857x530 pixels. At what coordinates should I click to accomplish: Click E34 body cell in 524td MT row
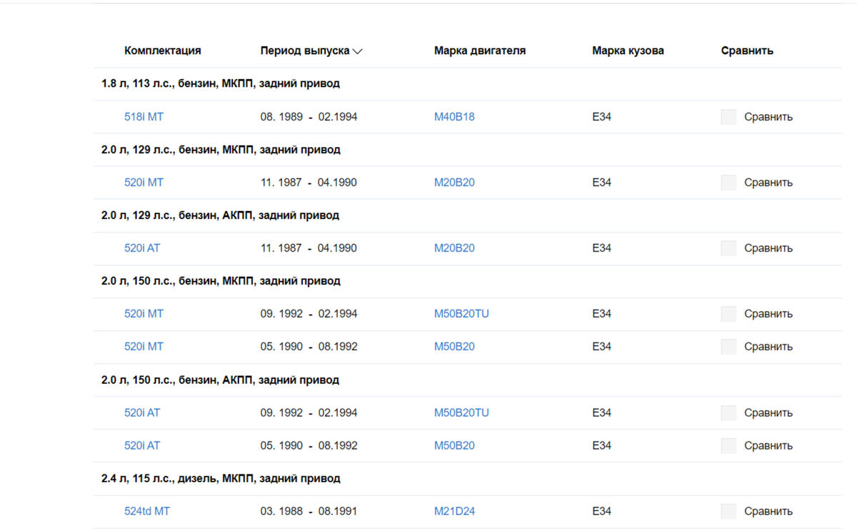click(601, 511)
